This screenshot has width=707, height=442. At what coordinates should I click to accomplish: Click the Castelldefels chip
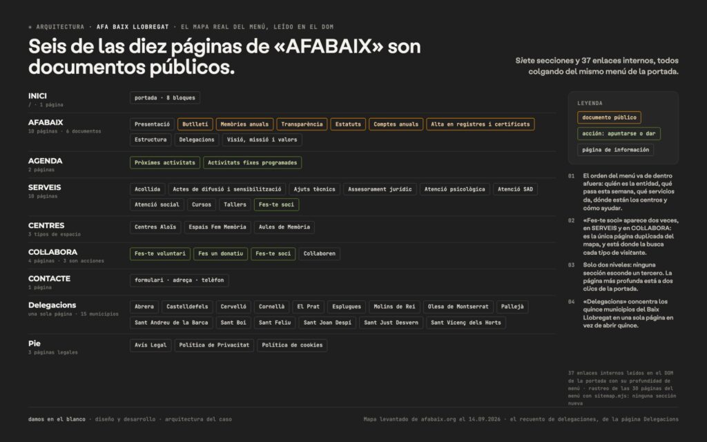[187, 307]
